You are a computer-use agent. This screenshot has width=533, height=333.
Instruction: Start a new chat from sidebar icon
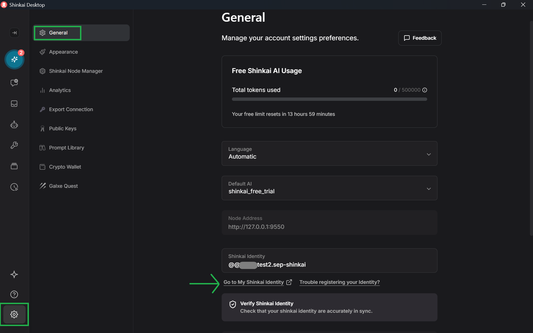coord(14,82)
